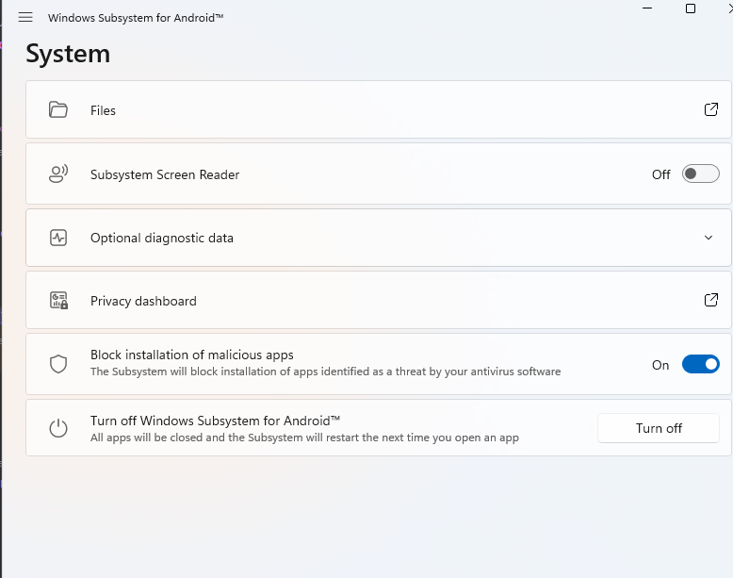Disable Block installation of malicious apps toggle
The height and width of the screenshot is (578, 733).
tap(700, 364)
